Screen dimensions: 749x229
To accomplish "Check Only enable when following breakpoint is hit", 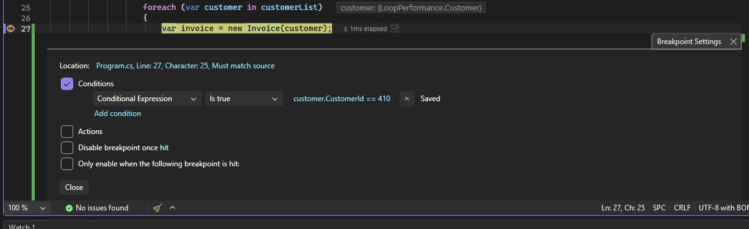I will point(67,164).
